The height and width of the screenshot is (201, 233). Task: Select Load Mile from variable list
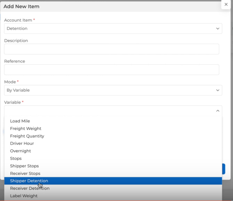pos(20,121)
